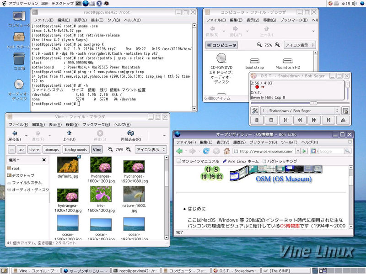This screenshot has height=274, width=366.
Task: Go back in Bon Echo browser
Action: pos(179,151)
